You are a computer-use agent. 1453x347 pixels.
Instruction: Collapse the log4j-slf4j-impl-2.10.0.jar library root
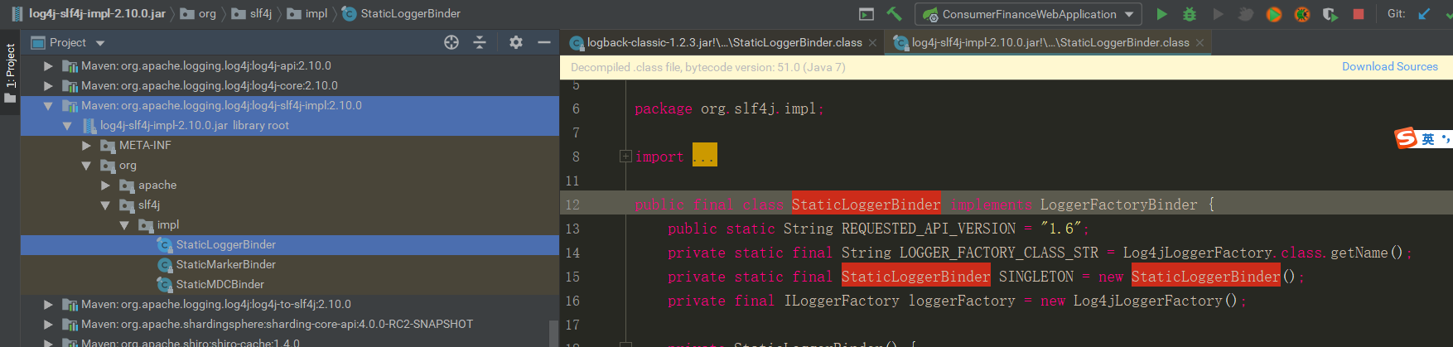pyautogui.click(x=67, y=125)
